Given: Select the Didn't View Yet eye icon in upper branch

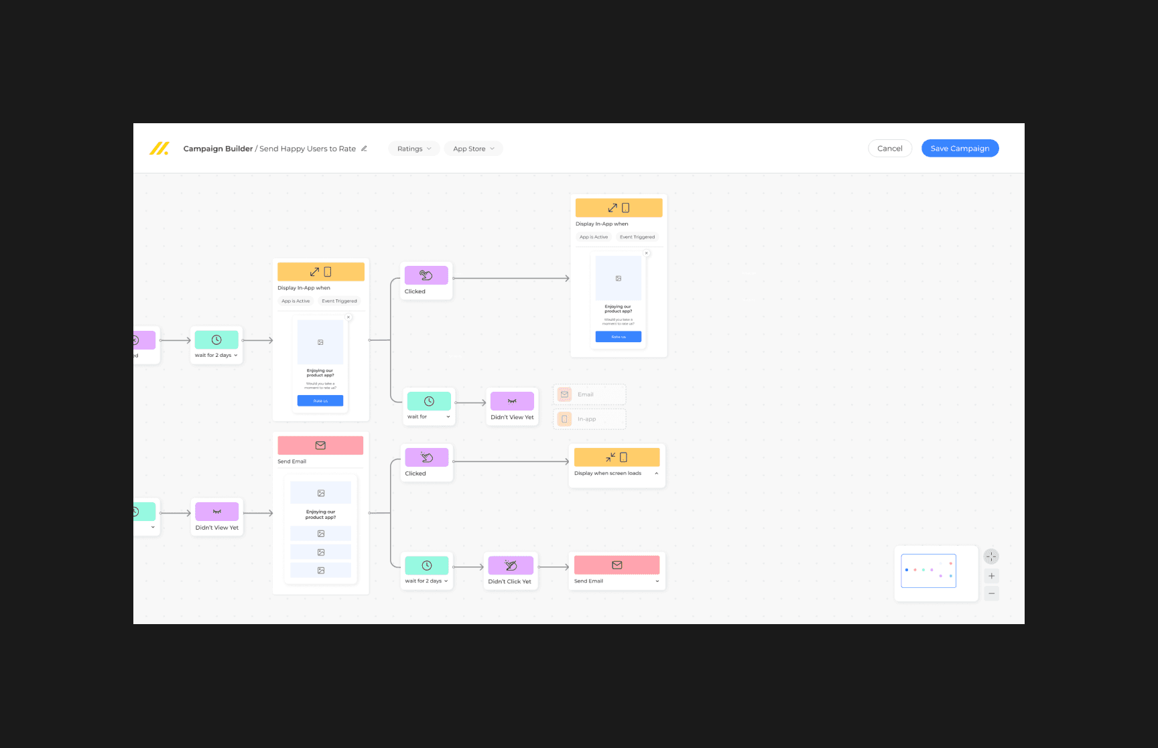Looking at the screenshot, I should (512, 401).
